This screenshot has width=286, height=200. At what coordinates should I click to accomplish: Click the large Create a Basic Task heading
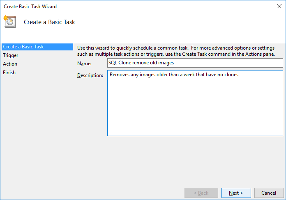(49, 22)
